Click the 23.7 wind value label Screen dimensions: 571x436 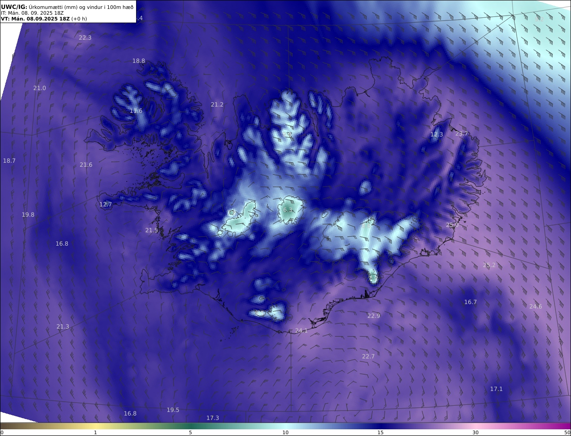tap(462, 134)
